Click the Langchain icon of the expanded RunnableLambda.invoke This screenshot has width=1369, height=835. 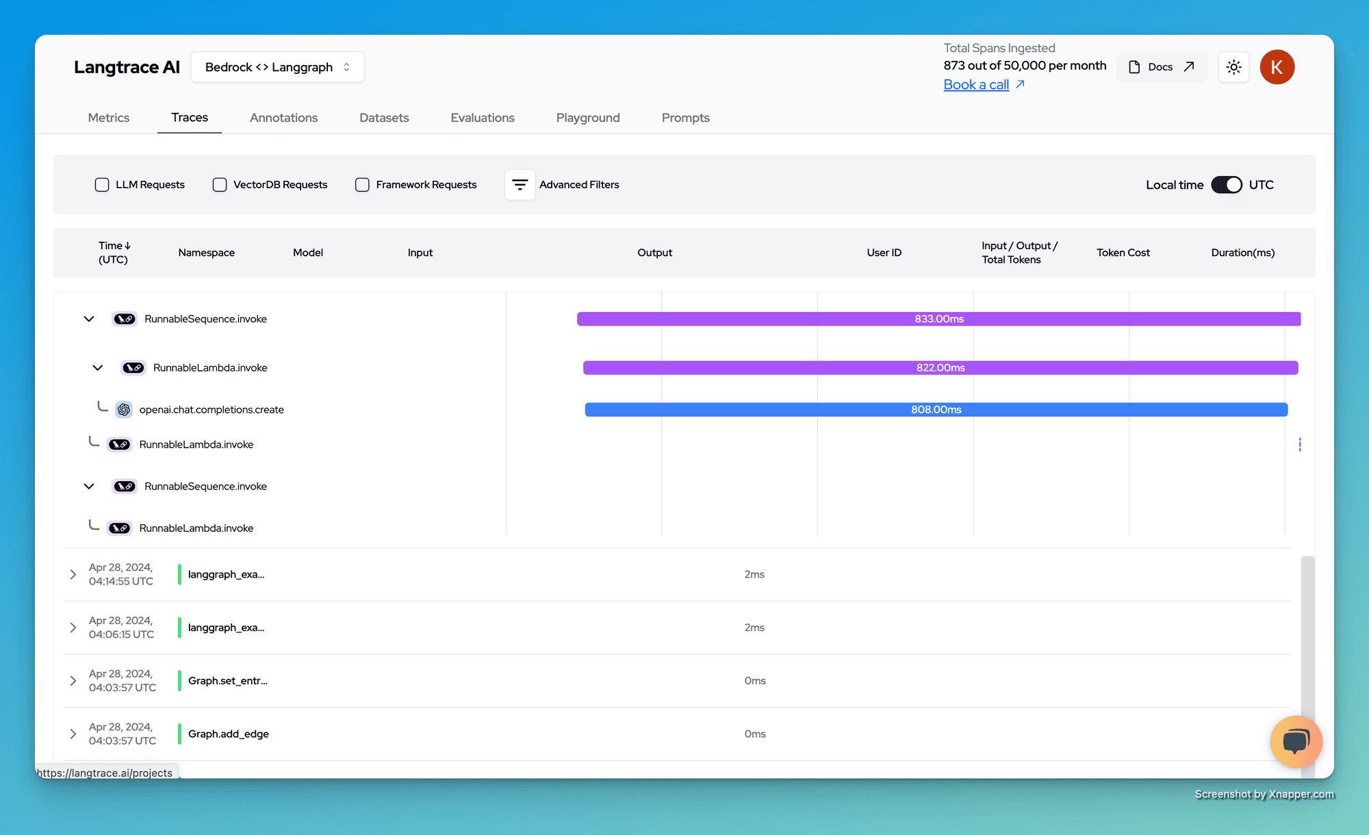pyautogui.click(x=133, y=368)
